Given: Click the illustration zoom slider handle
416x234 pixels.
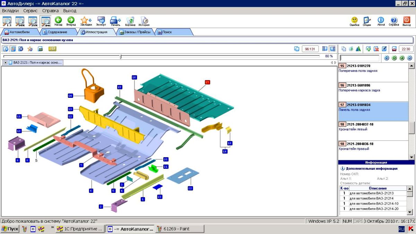Looking at the screenshot, I should click(121, 56).
